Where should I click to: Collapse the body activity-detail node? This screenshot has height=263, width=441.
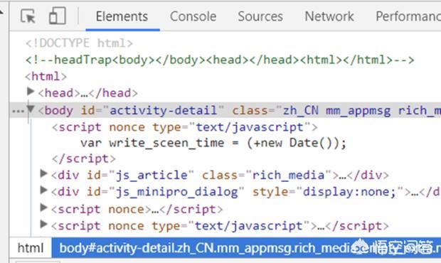(31, 109)
